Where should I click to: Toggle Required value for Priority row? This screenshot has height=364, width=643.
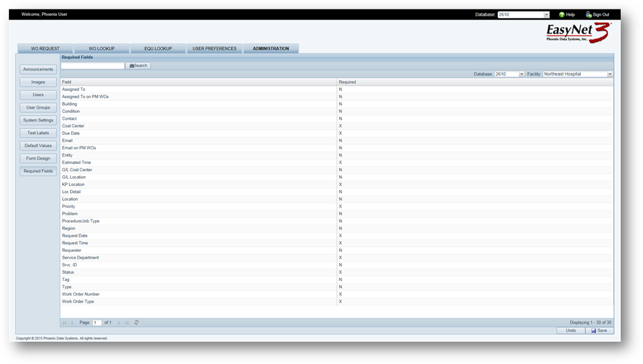click(x=340, y=206)
